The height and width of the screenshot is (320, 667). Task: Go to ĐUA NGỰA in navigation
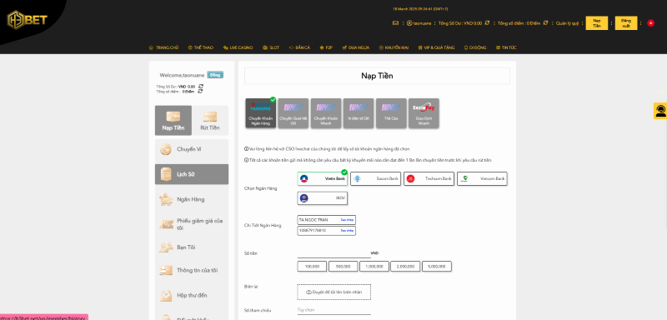pyautogui.click(x=355, y=47)
